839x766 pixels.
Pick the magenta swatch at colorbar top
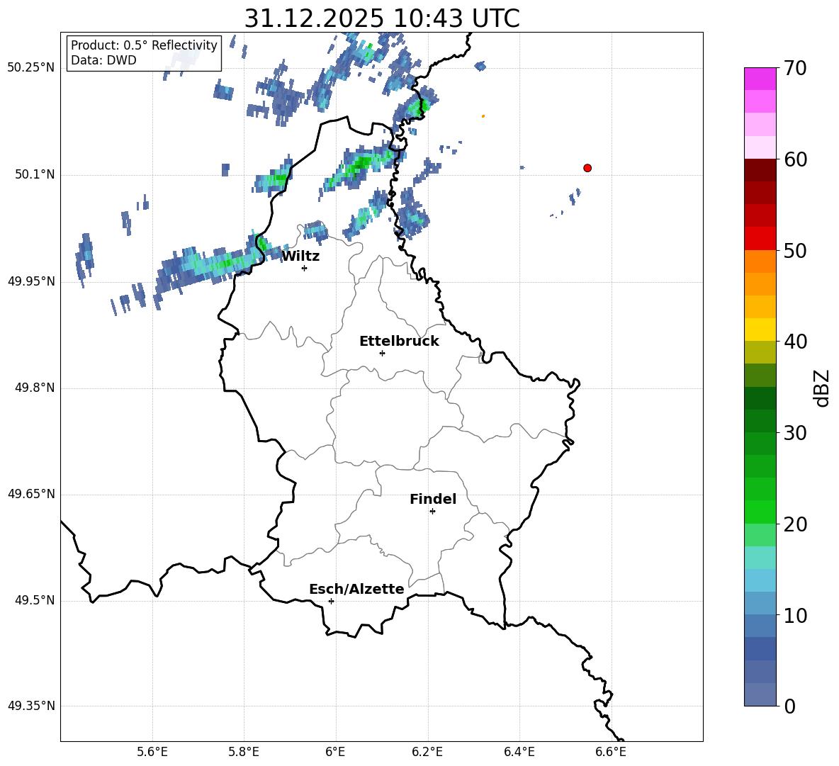[x=760, y=79]
